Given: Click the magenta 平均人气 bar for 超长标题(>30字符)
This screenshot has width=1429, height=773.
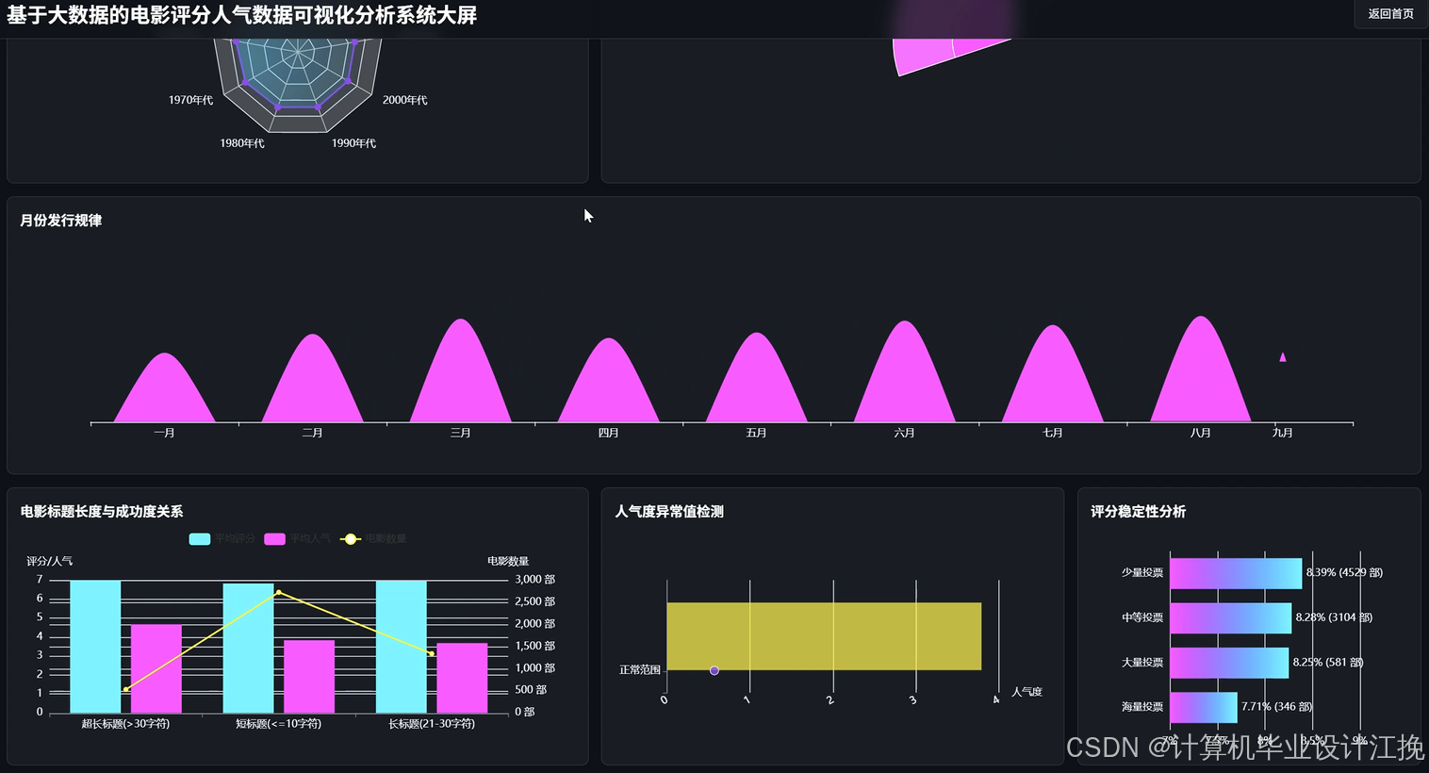Looking at the screenshot, I should pyautogui.click(x=156, y=668).
